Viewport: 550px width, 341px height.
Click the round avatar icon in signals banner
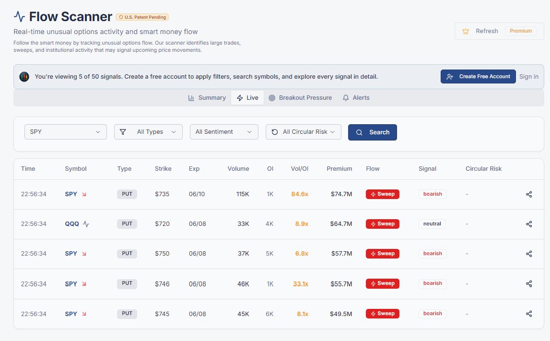coord(24,76)
